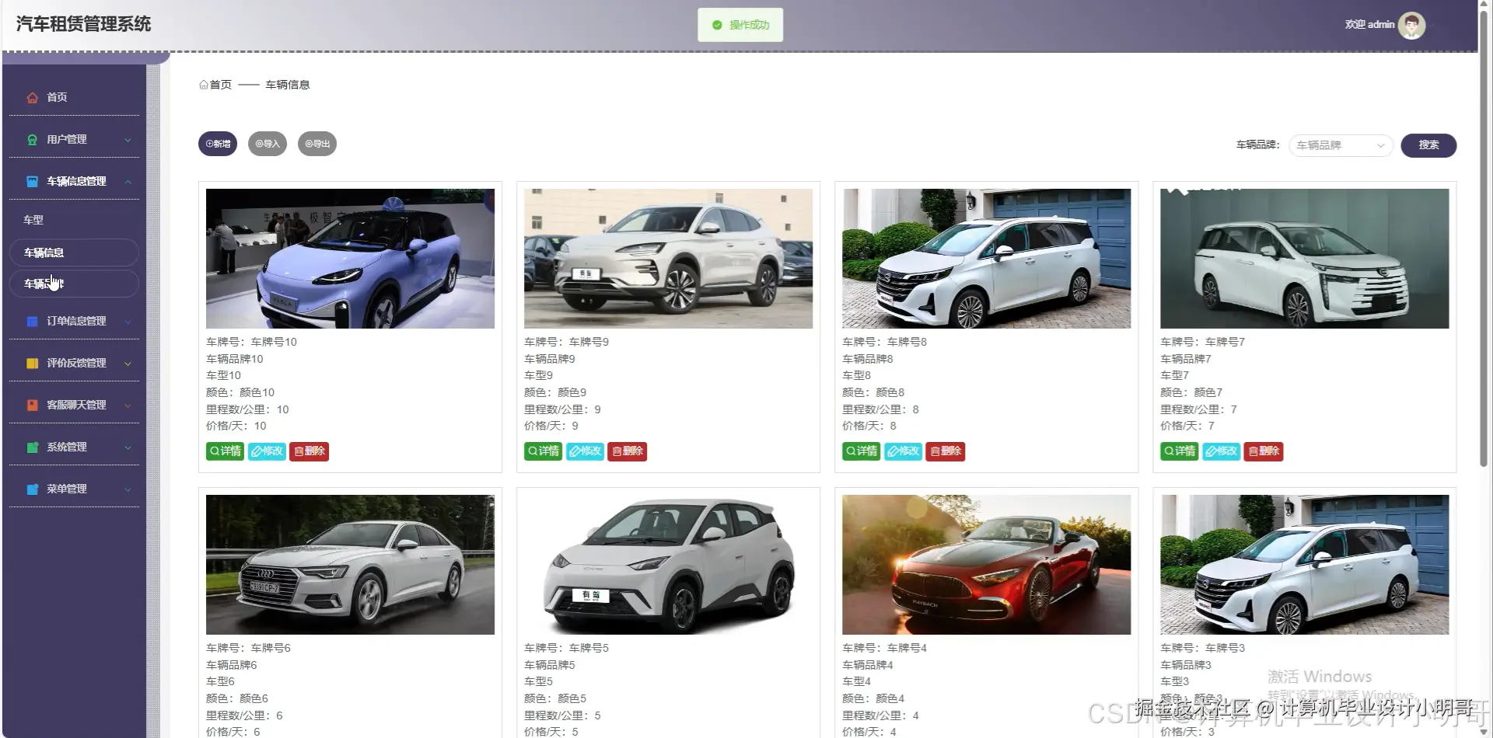This screenshot has height=738, width=1493.
Task: Expand the 菜单管理 sidebar menu
Action: click(74, 489)
